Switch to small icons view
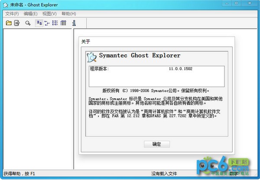260x181 pixels. pyautogui.click(x=47, y=23)
